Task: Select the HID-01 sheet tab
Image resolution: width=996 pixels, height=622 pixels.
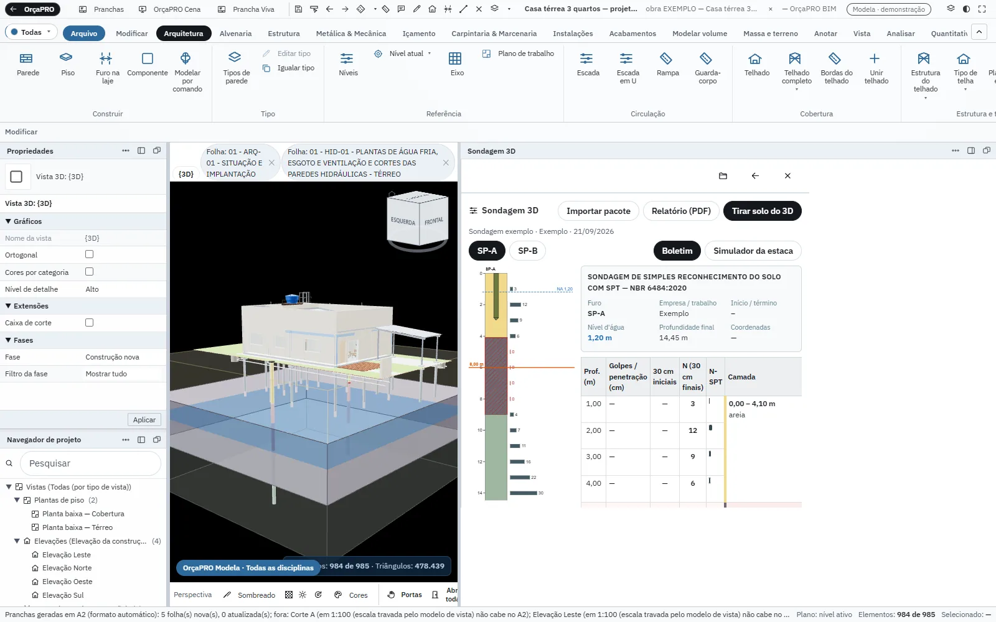Action: coord(363,163)
